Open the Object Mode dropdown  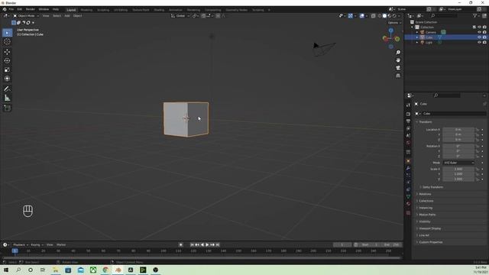26,16
